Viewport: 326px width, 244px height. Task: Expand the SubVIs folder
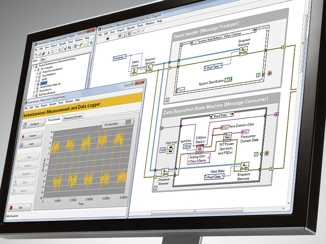[x=37, y=80]
